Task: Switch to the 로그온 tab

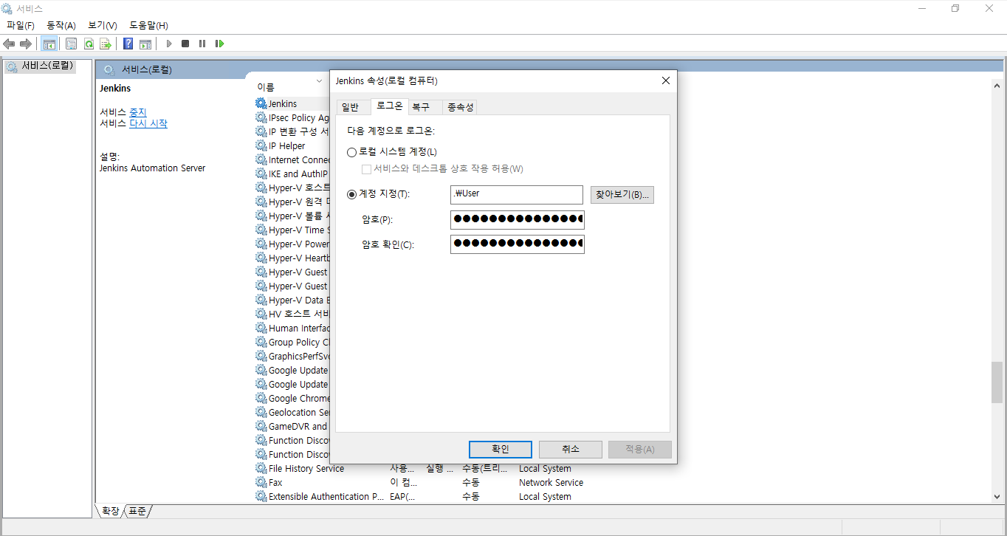Action: [x=389, y=106]
